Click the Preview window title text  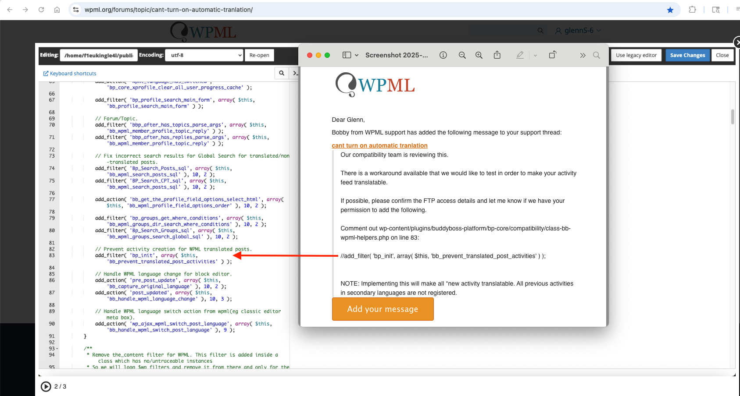(397, 55)
